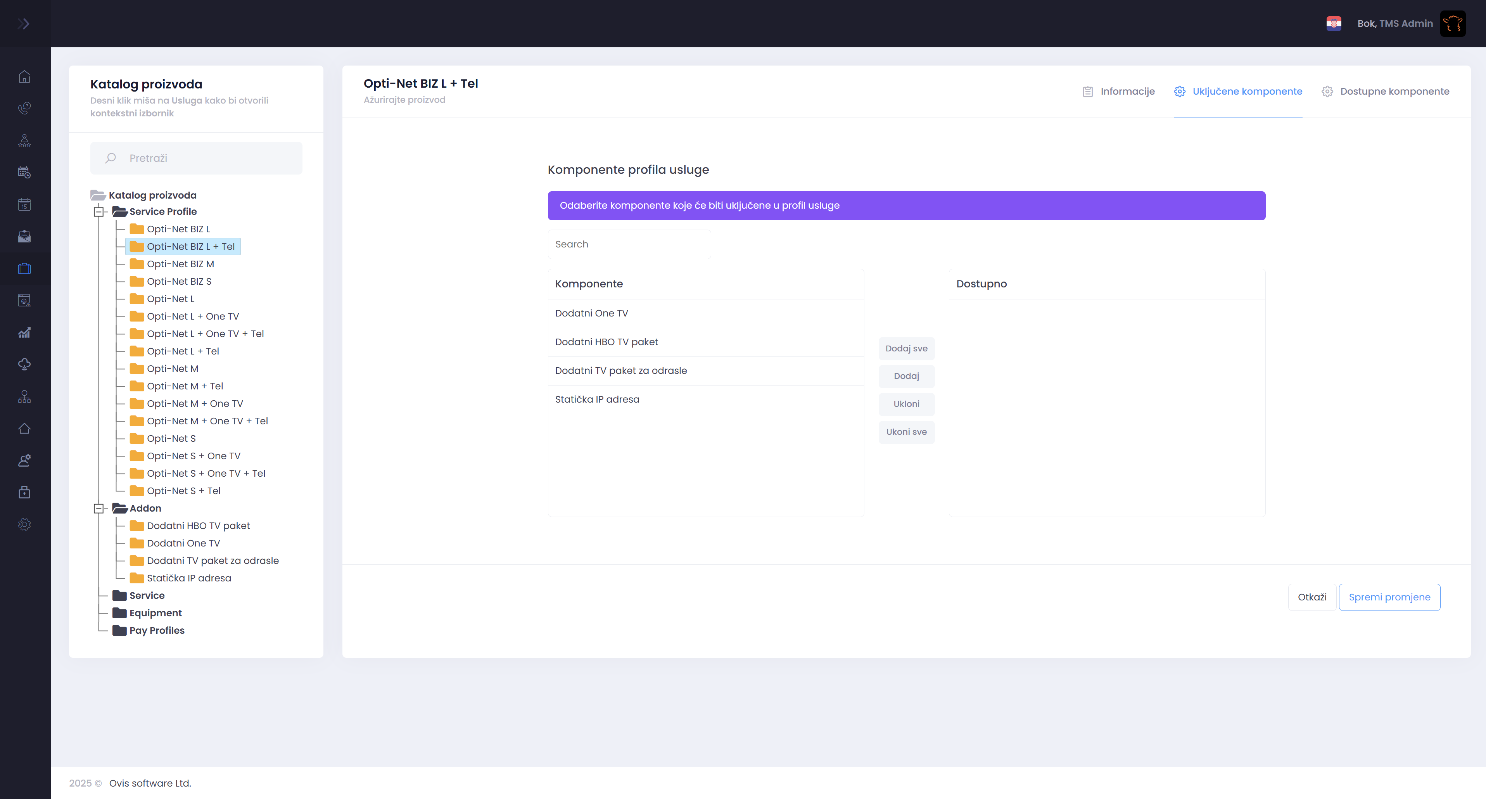This screenshot has width=1486, height=799.
Task: Collapse the Addon tree node
Action: coord(98,508)
